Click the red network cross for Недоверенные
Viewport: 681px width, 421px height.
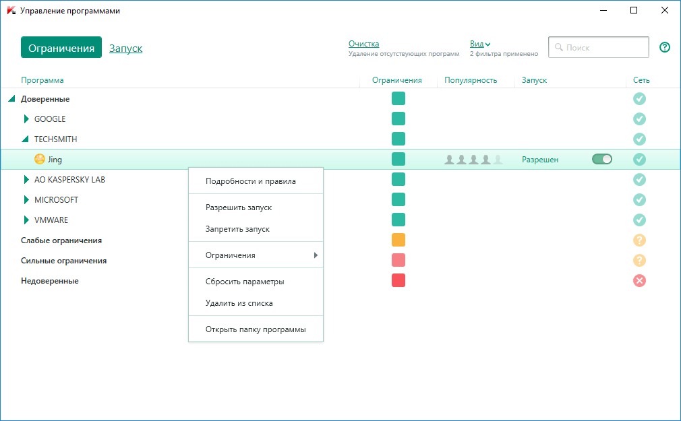pos(639,281)
